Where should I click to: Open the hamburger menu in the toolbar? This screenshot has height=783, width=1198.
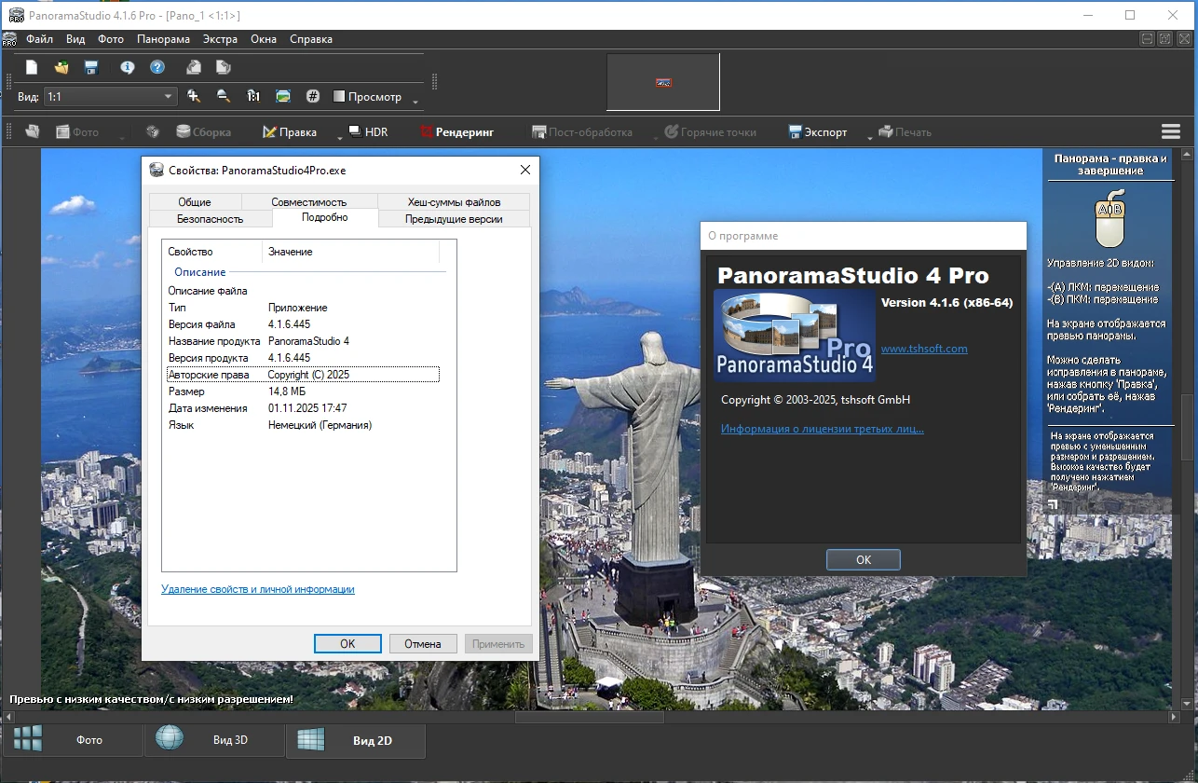coord(1170,131)
